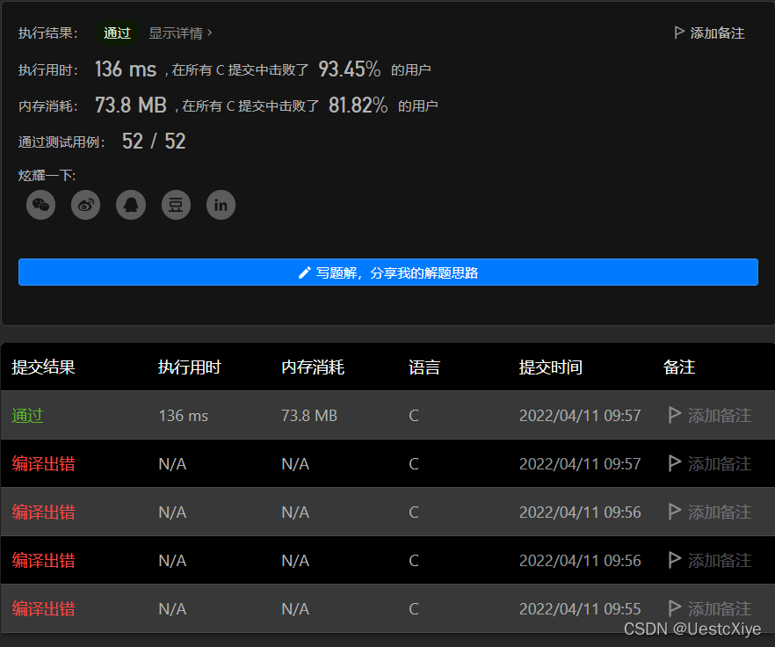This screenshot has height=647, width=775.
Task: Share result via WeChat icon
Action: (40, 205)
